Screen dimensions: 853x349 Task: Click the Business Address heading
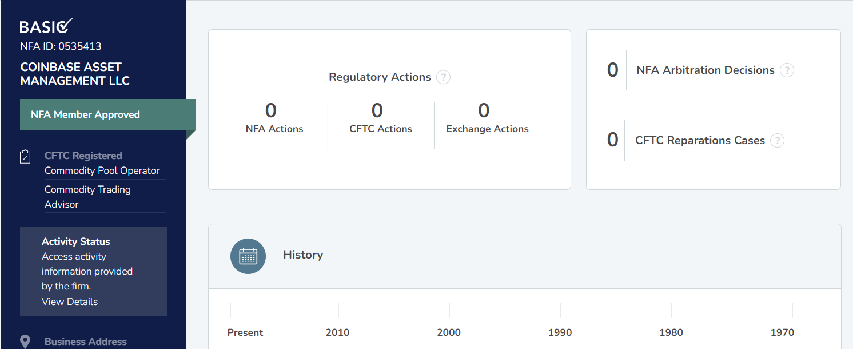(86, 342)
